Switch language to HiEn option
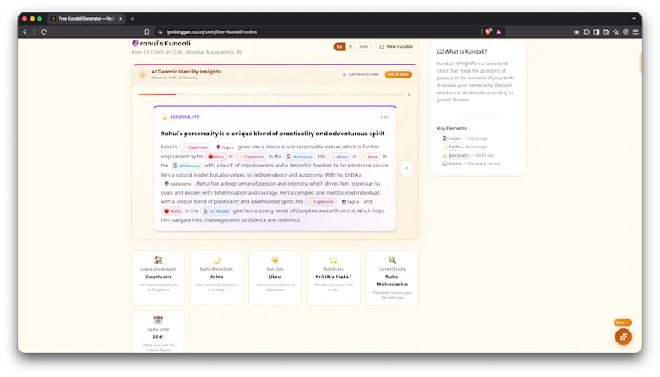Viewport: 660px width, 377px height. (x=363, y=47)
